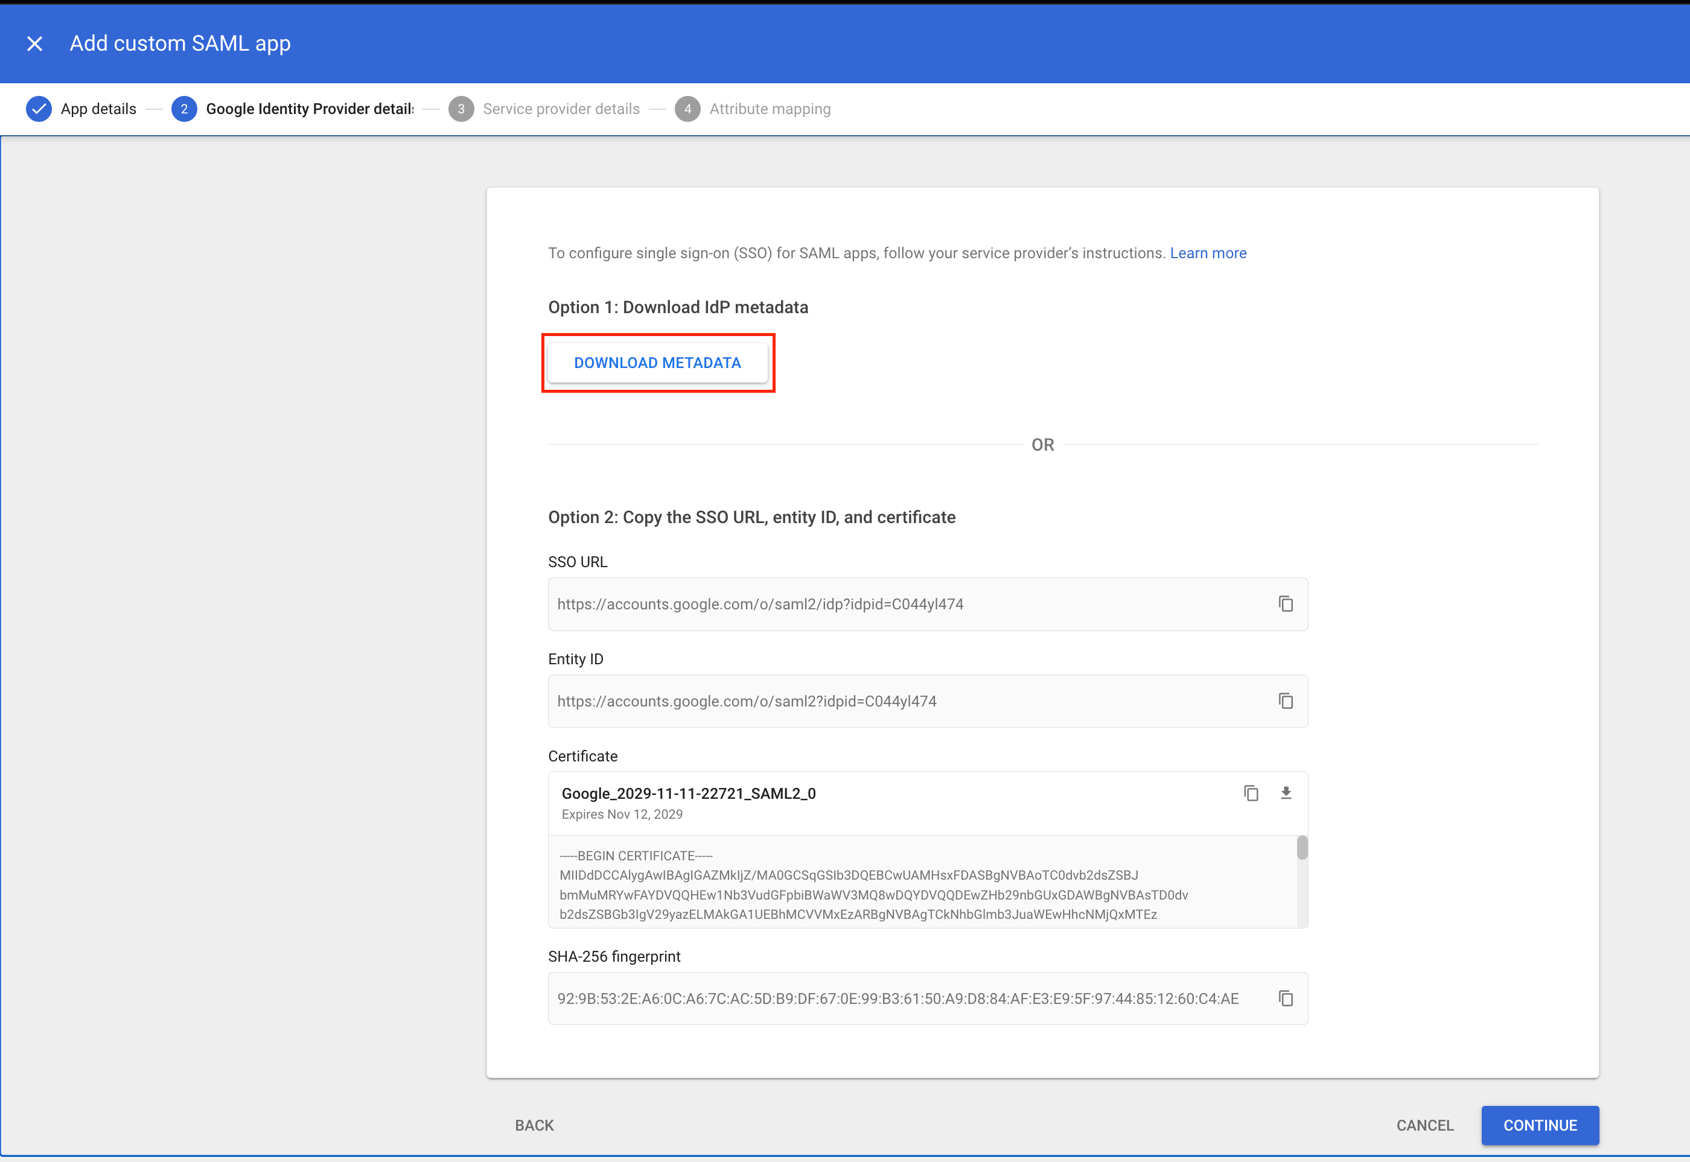Go to Service provider details step
1690x1162 pixels.
point(561,109)
